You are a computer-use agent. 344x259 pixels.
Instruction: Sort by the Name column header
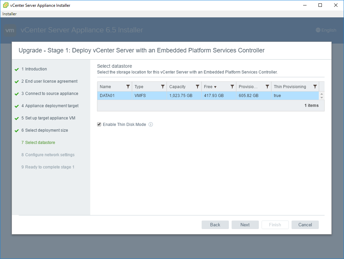pyautogui.click(x=105, y=87)
